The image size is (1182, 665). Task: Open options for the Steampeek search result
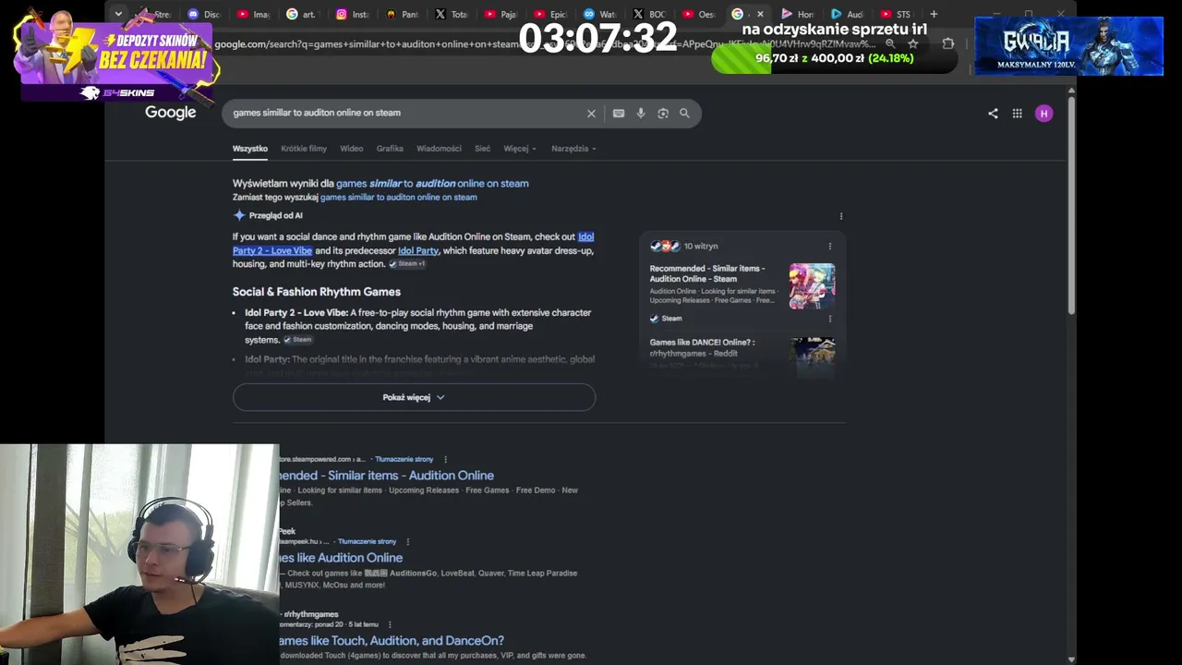tap(407, 541)
